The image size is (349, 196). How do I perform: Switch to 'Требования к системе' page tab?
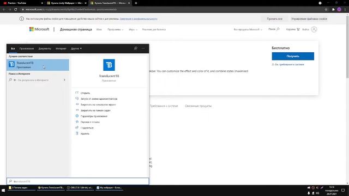(x=164, y=106)
